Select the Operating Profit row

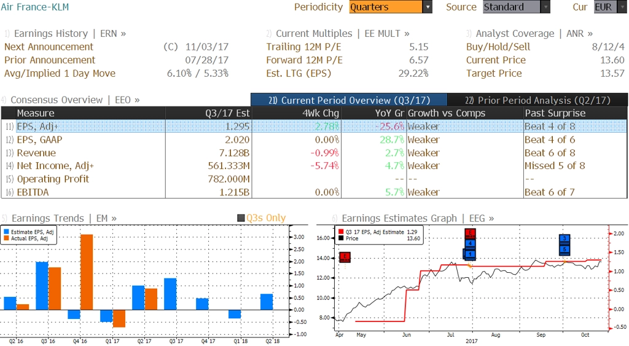click(314, 179)
